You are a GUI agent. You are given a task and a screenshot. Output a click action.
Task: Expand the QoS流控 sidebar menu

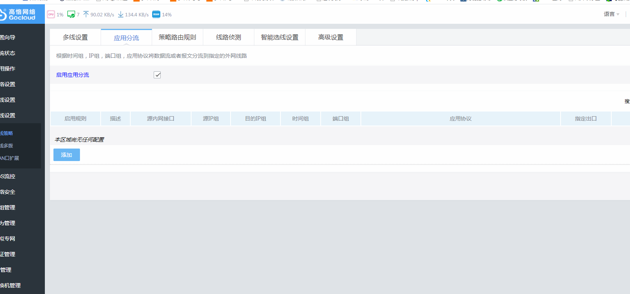[8, 176]
